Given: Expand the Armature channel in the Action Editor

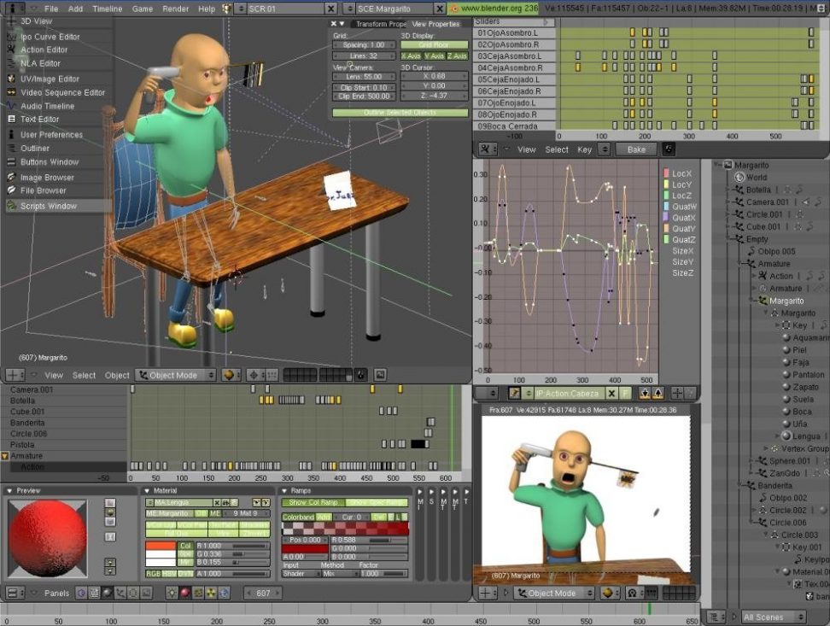Looking at the screenshot, I should click(7, 453).
